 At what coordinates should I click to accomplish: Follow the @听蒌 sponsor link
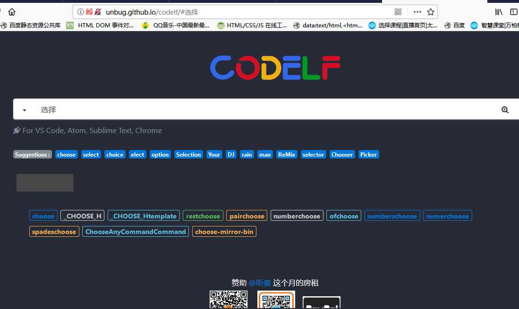(260, 283)
